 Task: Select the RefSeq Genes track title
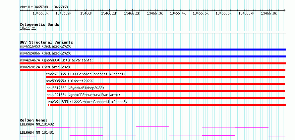[x=34, y=120]
